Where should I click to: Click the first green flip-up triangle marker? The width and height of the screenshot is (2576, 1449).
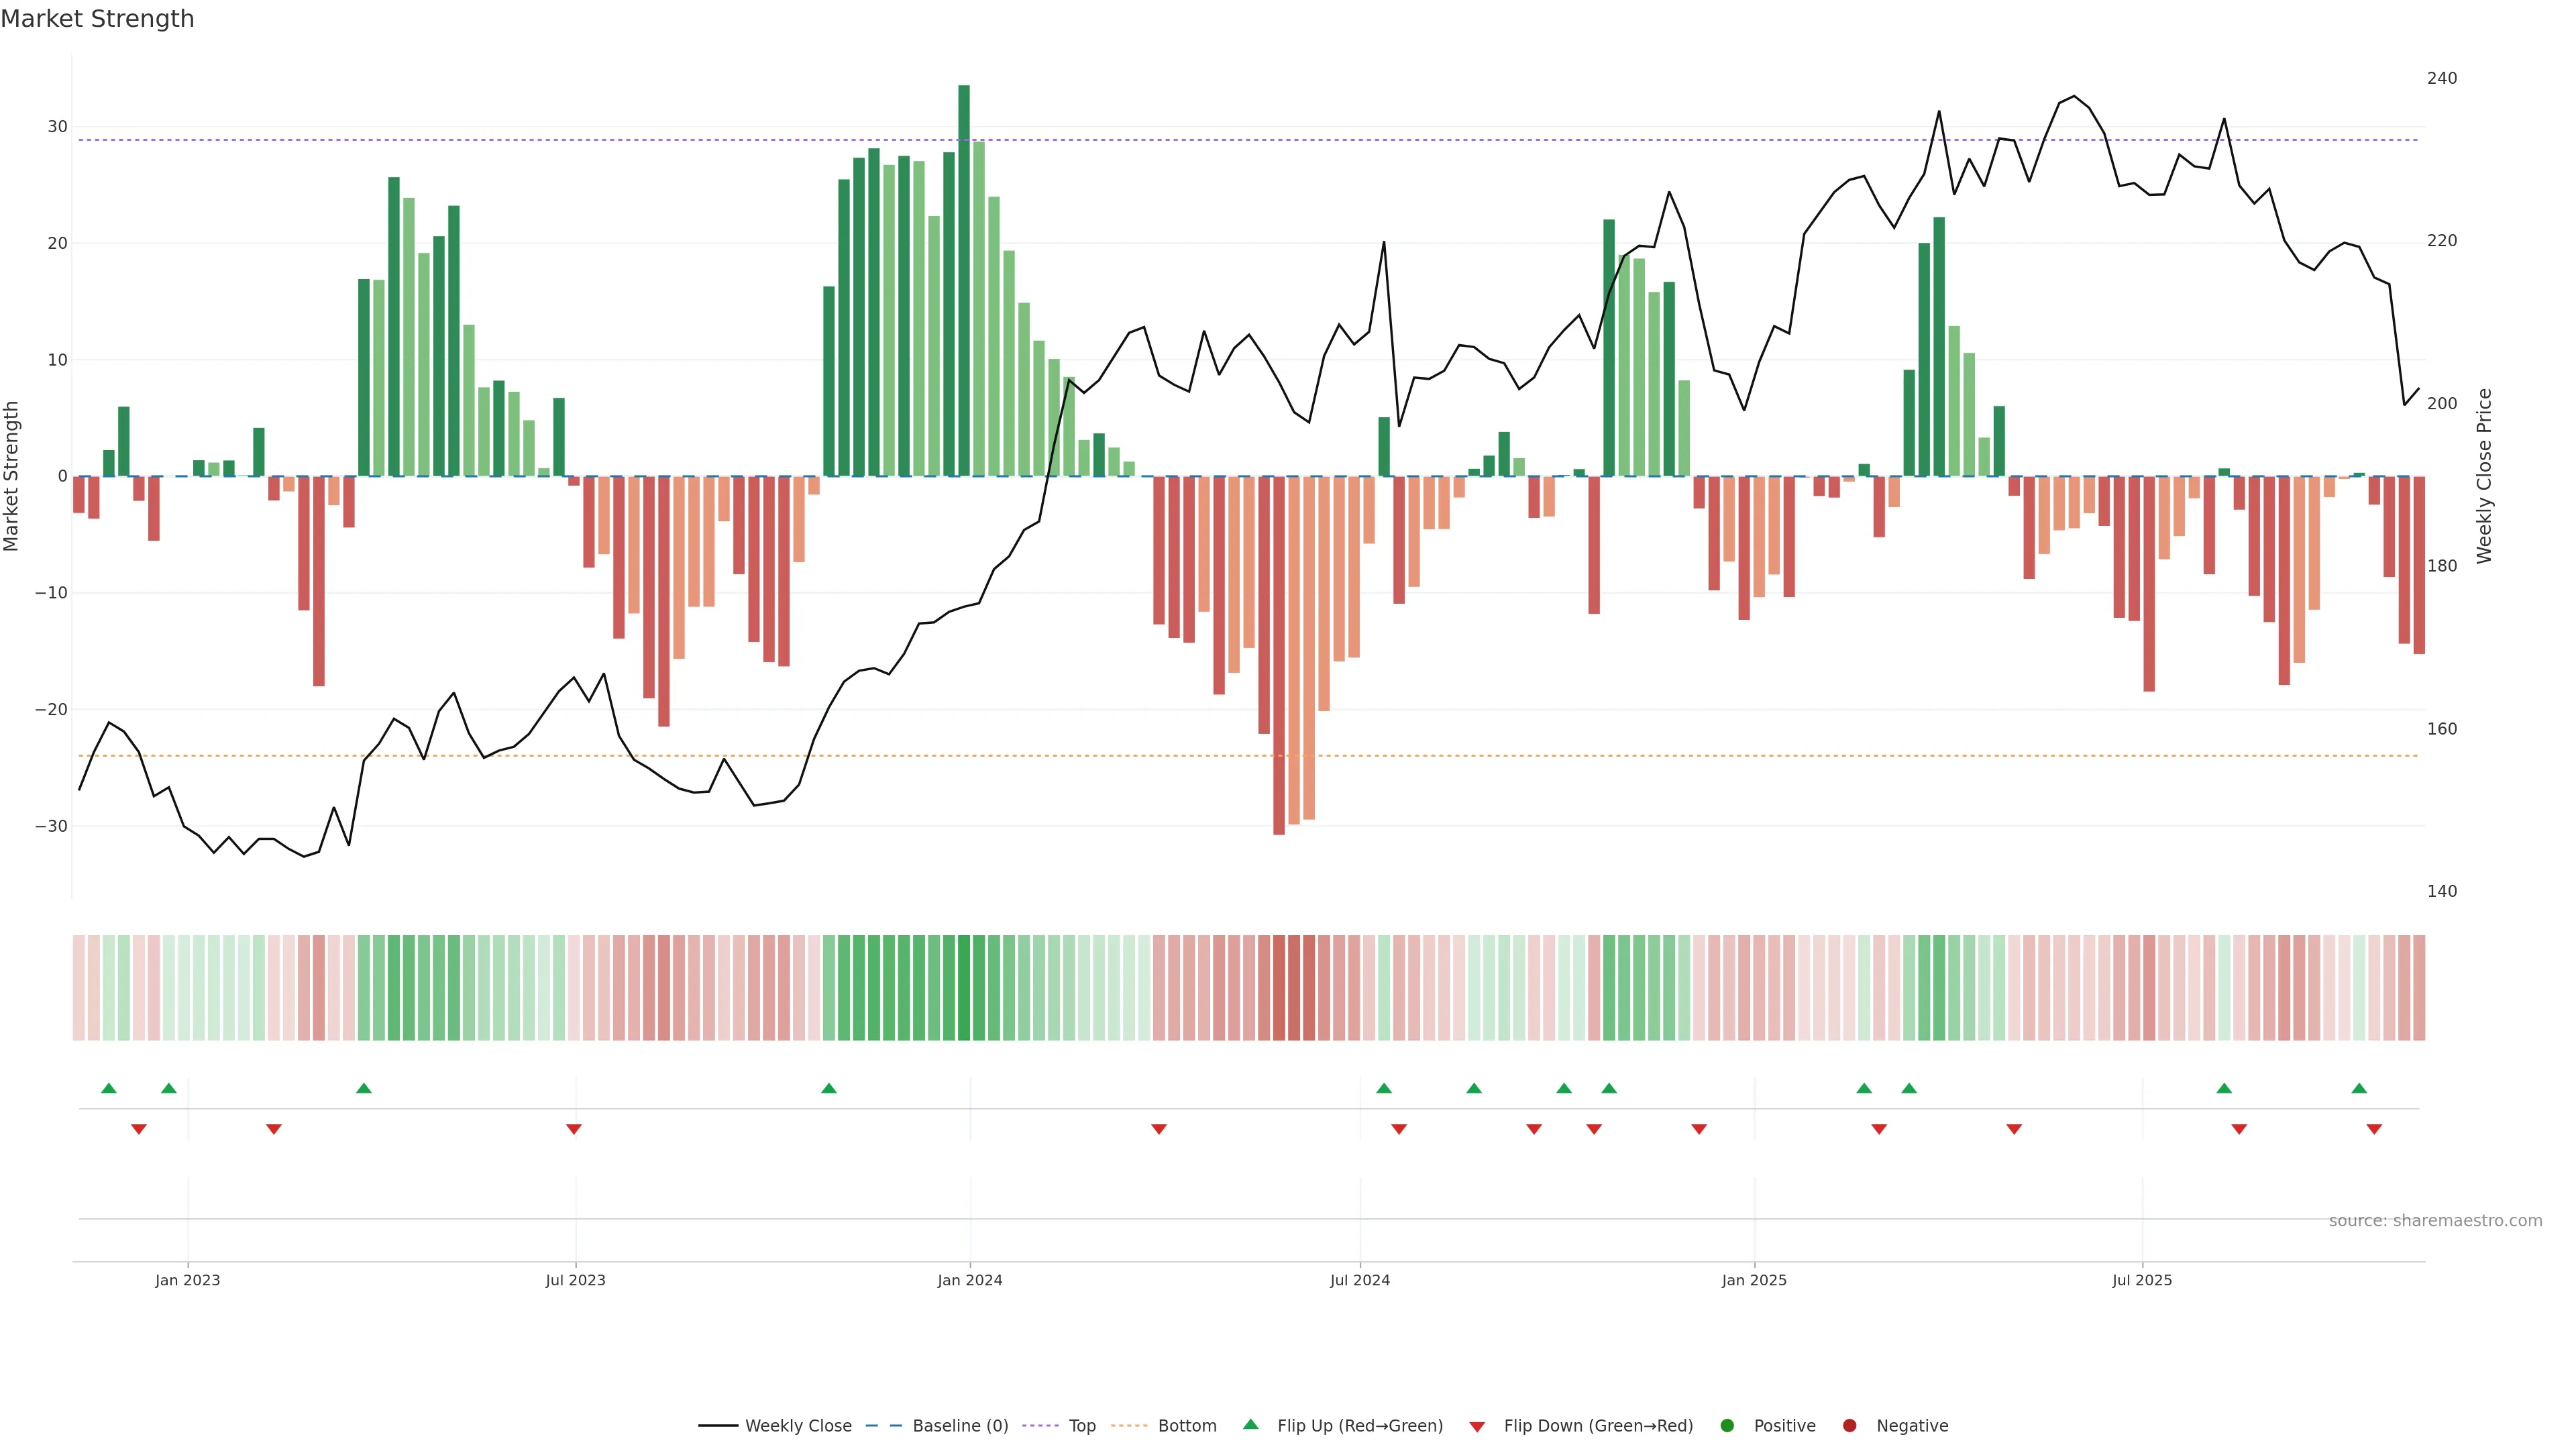(x=109, y=1088)
